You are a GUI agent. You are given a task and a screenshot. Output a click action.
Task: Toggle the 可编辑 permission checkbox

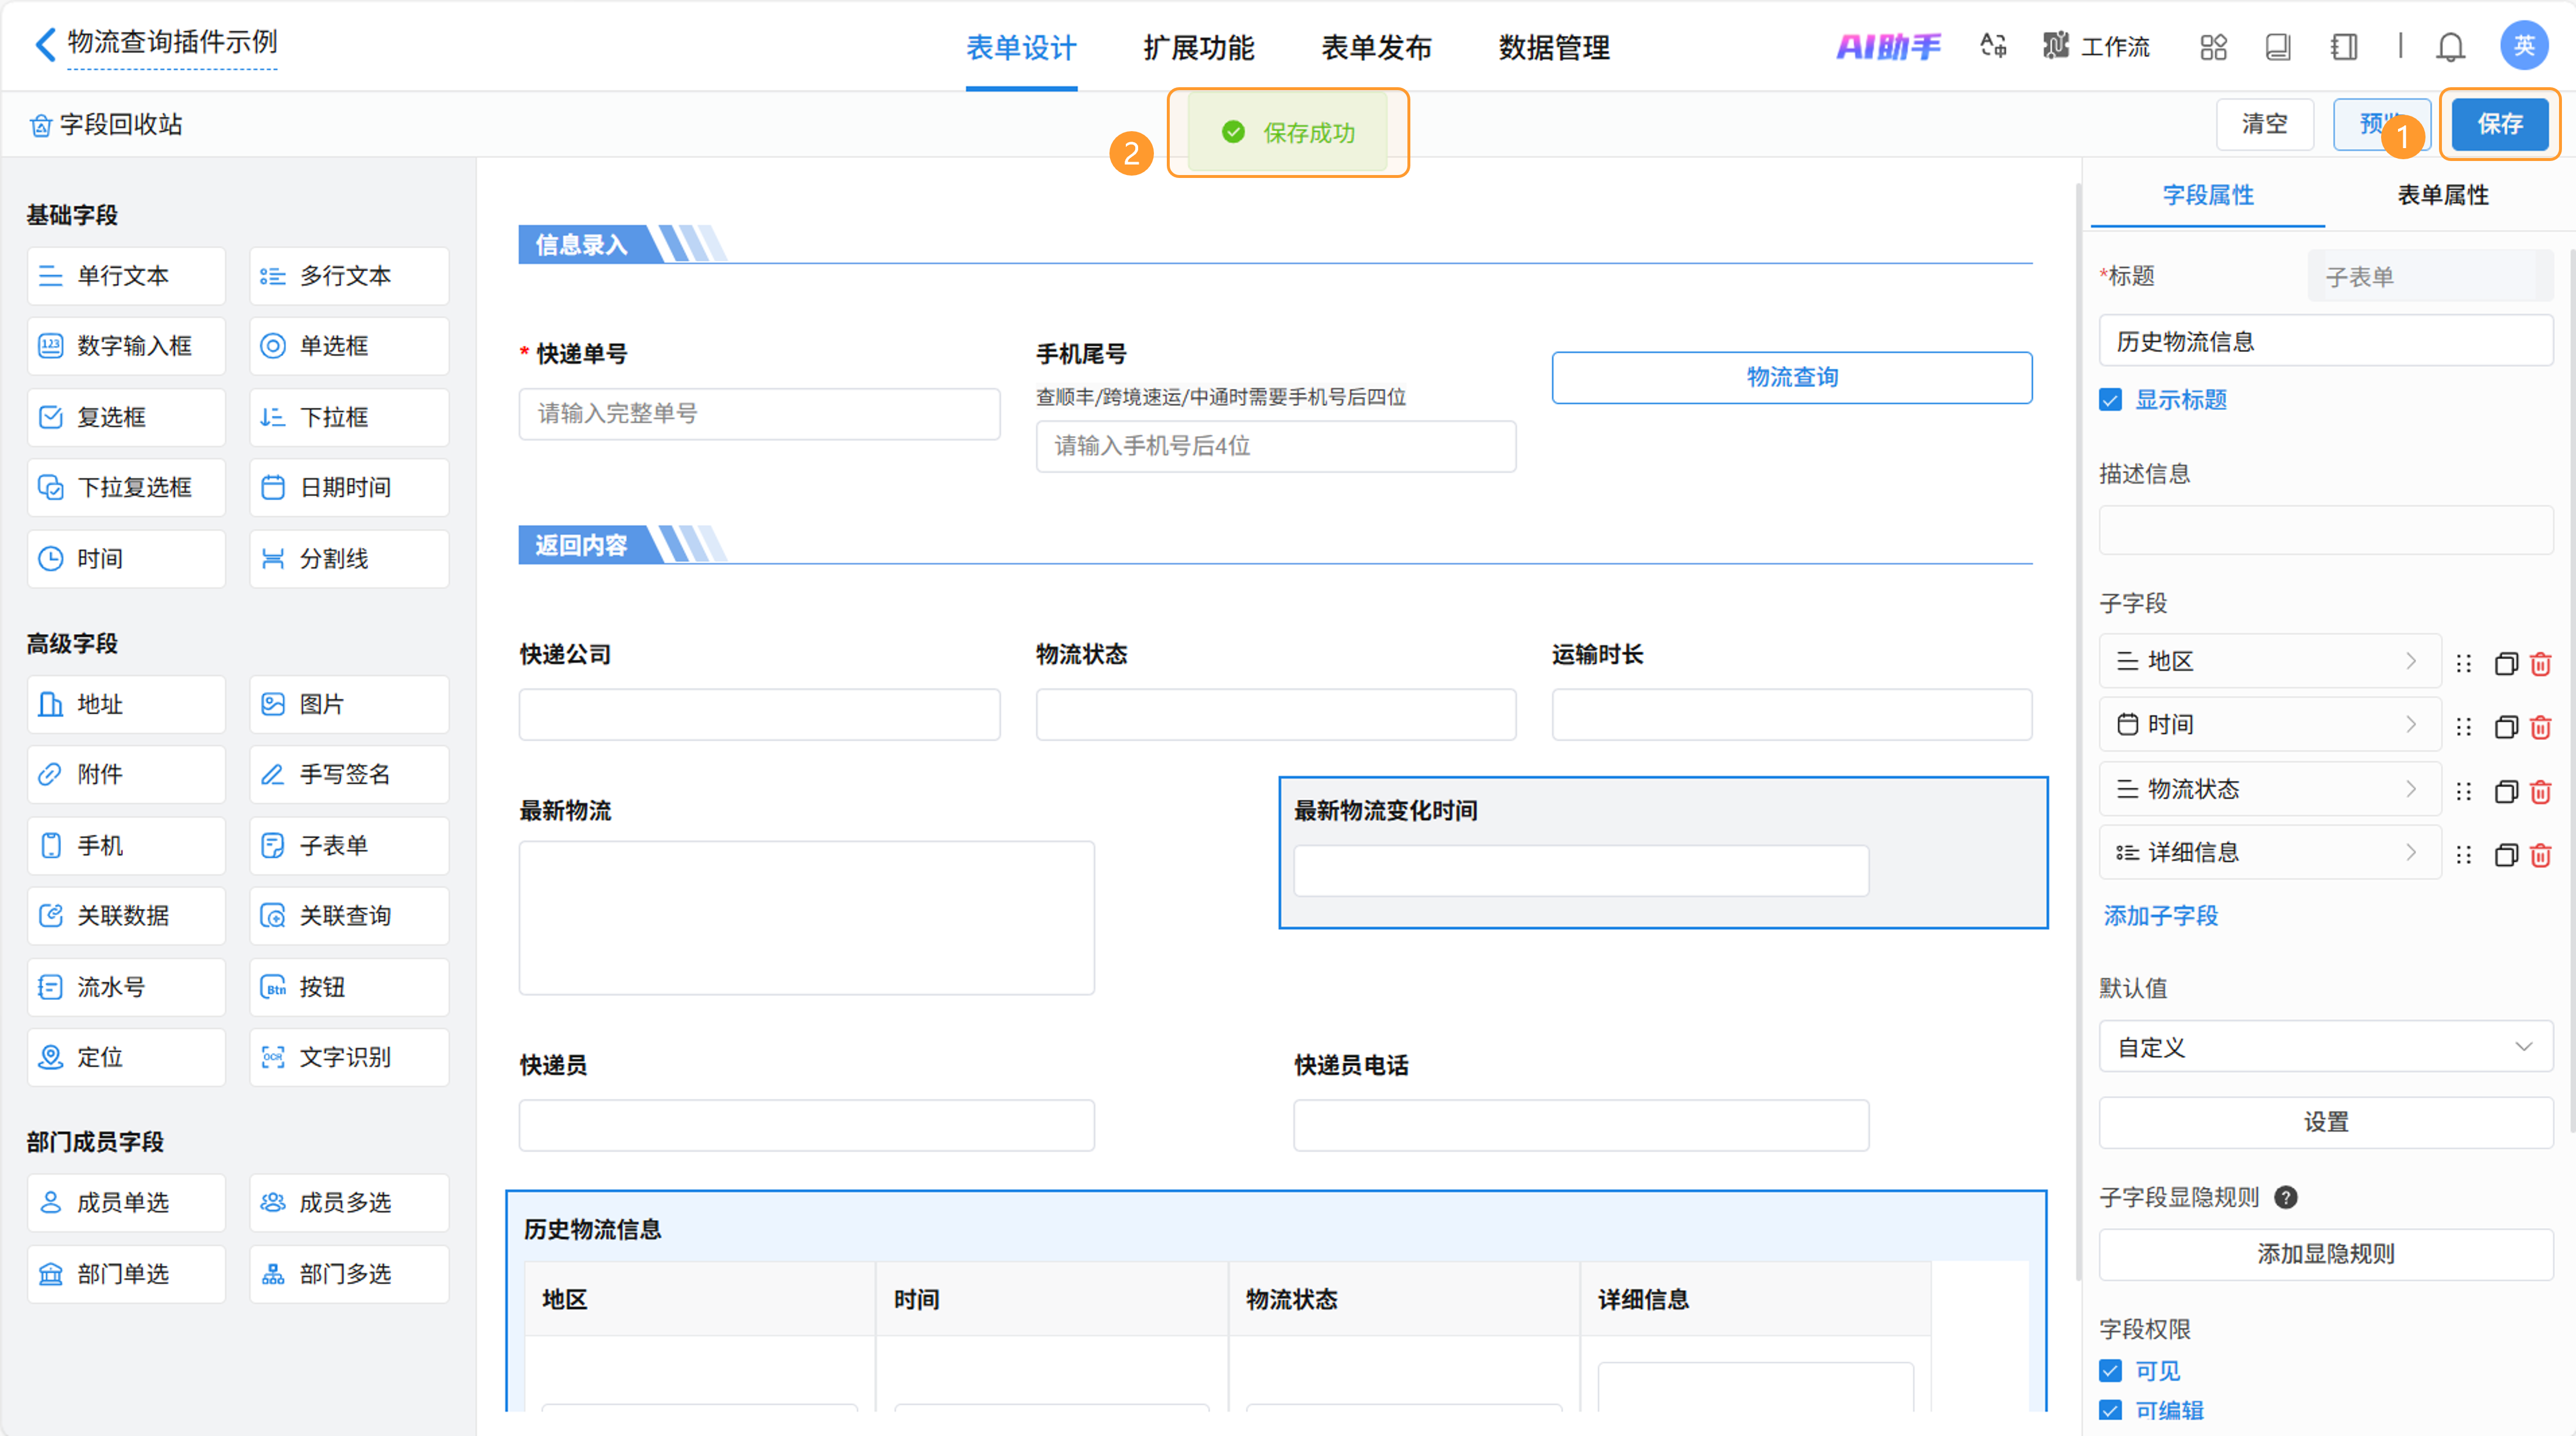2111,1410
